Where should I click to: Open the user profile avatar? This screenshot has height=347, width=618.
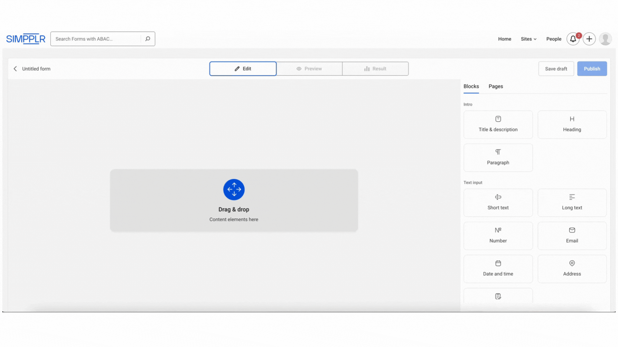(605, 39)
